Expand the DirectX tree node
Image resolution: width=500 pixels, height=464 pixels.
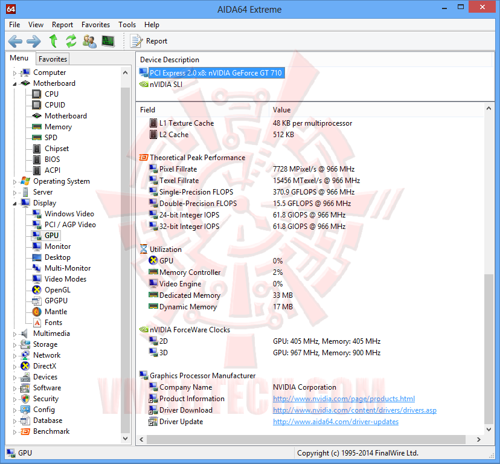coord(14,367)
